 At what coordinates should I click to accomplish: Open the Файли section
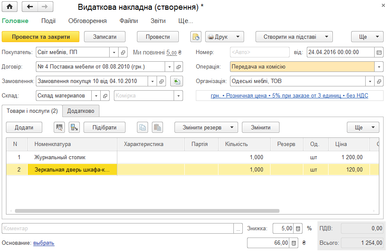[x=128, y=21]
